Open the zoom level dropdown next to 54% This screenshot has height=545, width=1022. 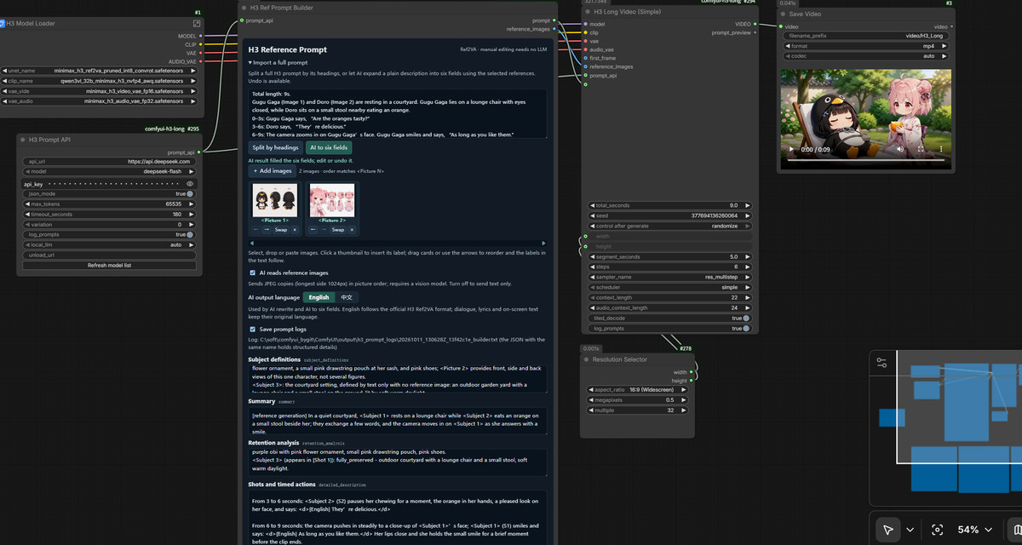[x=989, y=530]
